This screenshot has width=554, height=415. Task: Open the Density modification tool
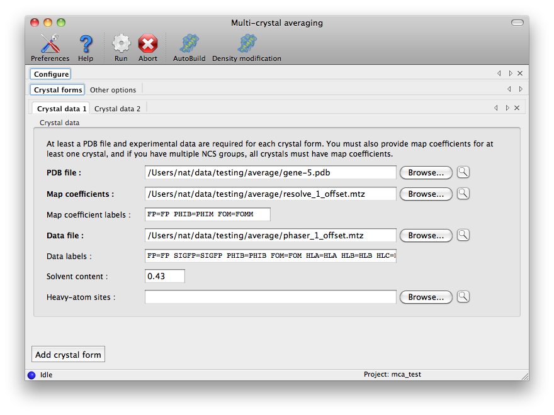246,44
